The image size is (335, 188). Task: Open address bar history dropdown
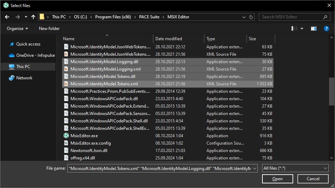point(244,17)
